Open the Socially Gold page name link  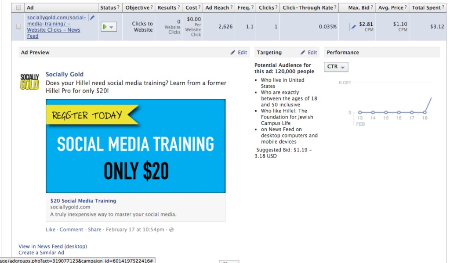tap(65, 74)
